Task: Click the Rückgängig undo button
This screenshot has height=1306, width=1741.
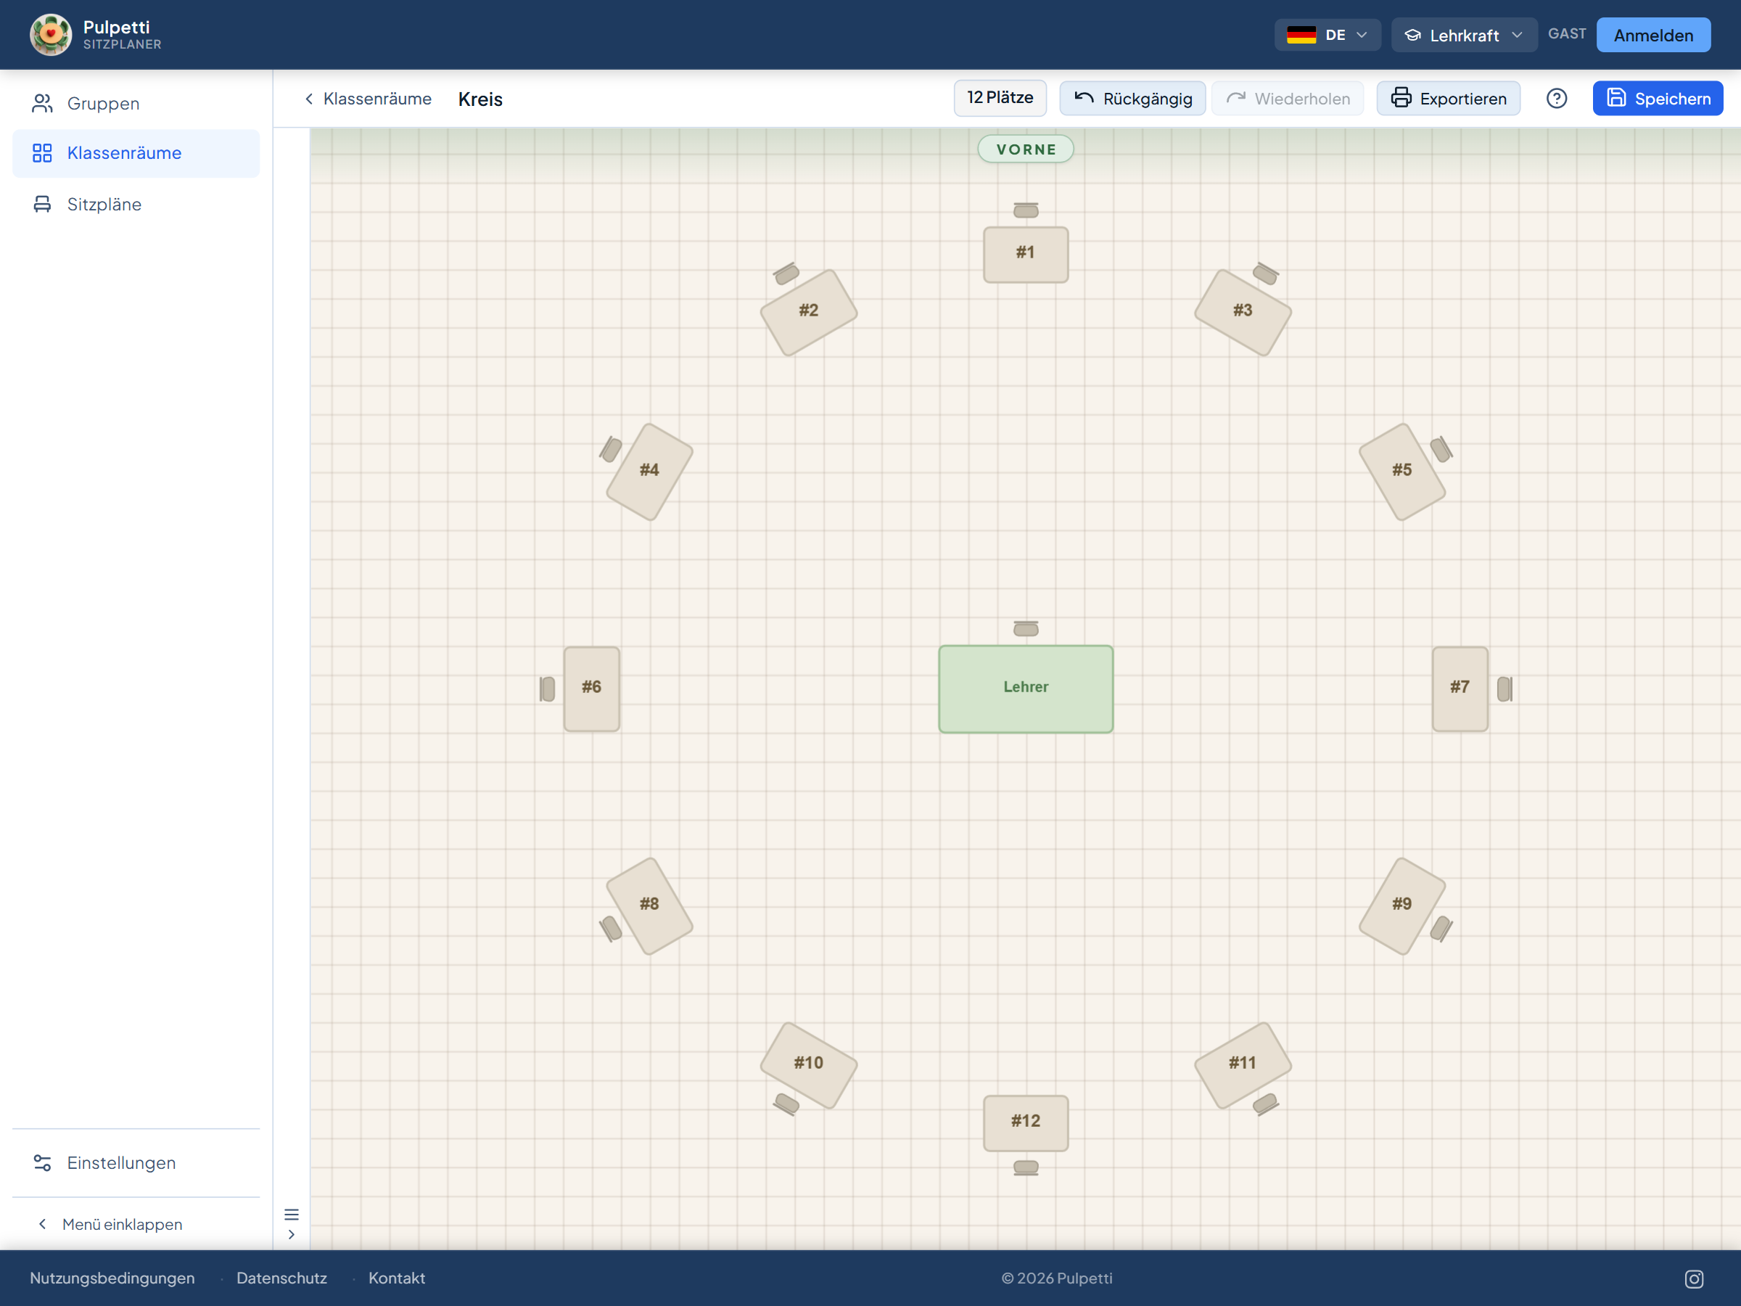Action: (1132, 99)
